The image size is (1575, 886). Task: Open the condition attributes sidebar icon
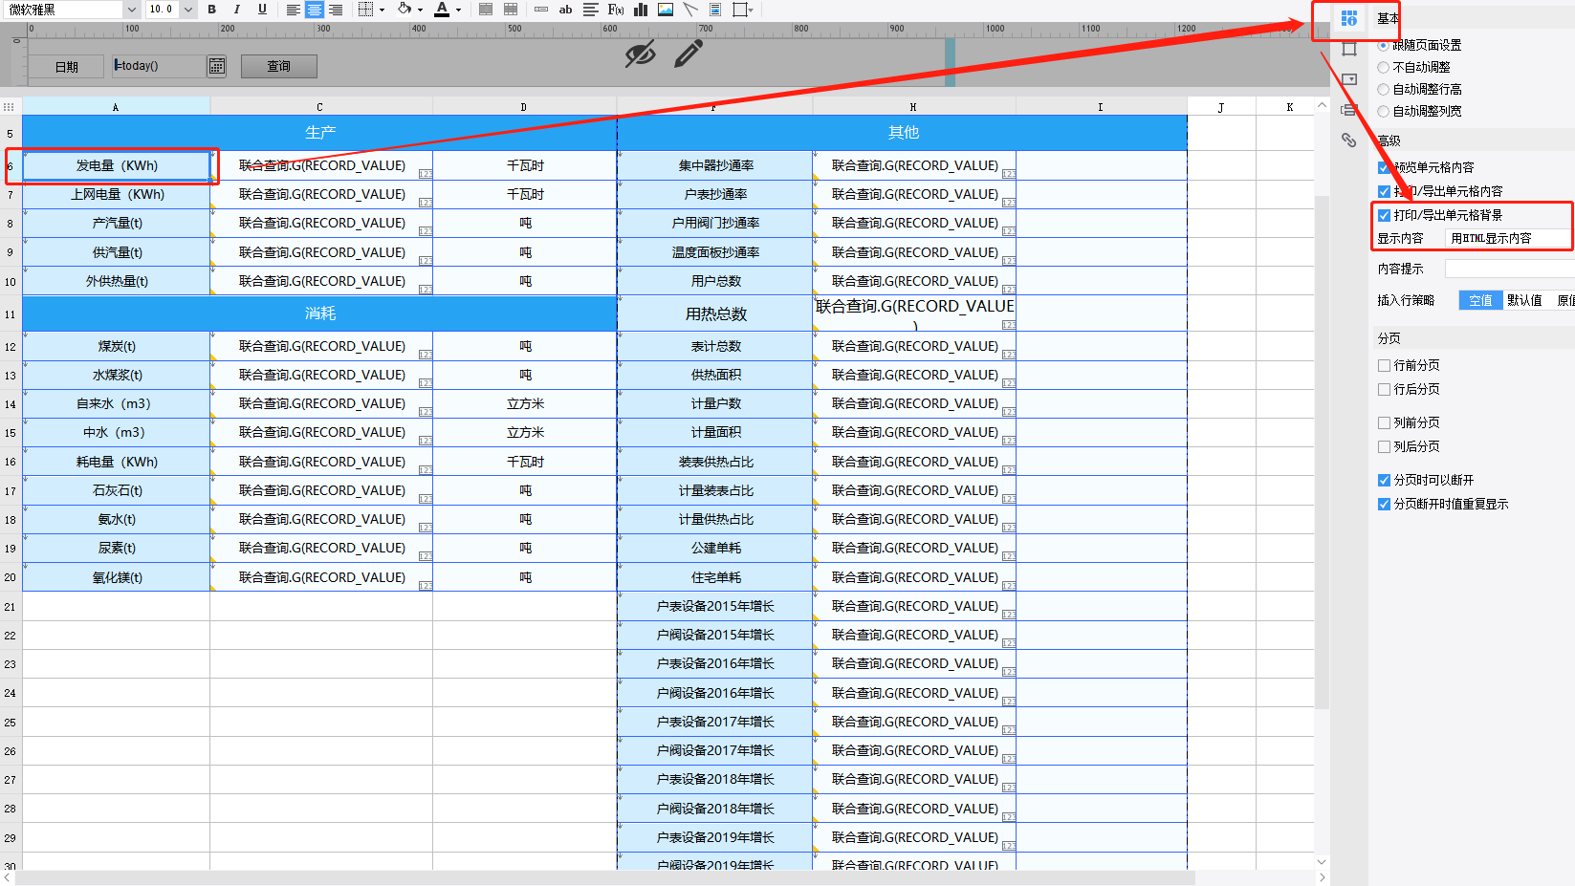(x=1348, y=110)
